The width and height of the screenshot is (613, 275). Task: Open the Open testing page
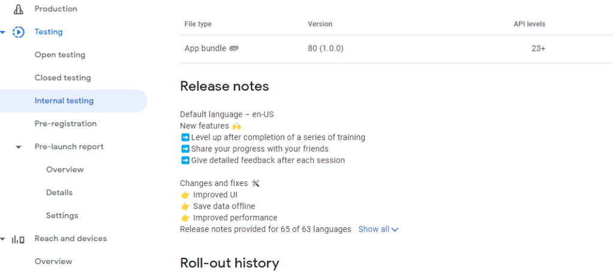pos(60,55)
